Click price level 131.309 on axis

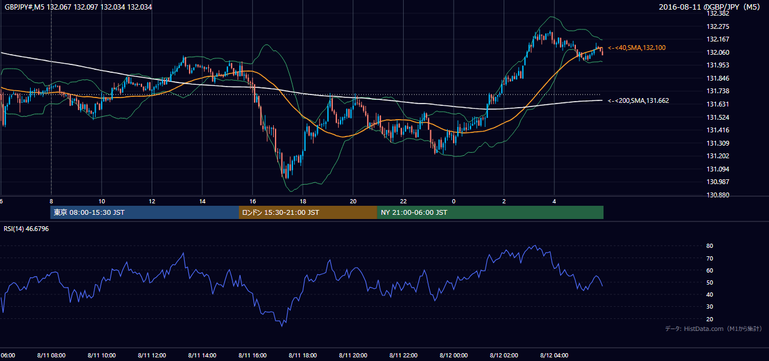719,143
